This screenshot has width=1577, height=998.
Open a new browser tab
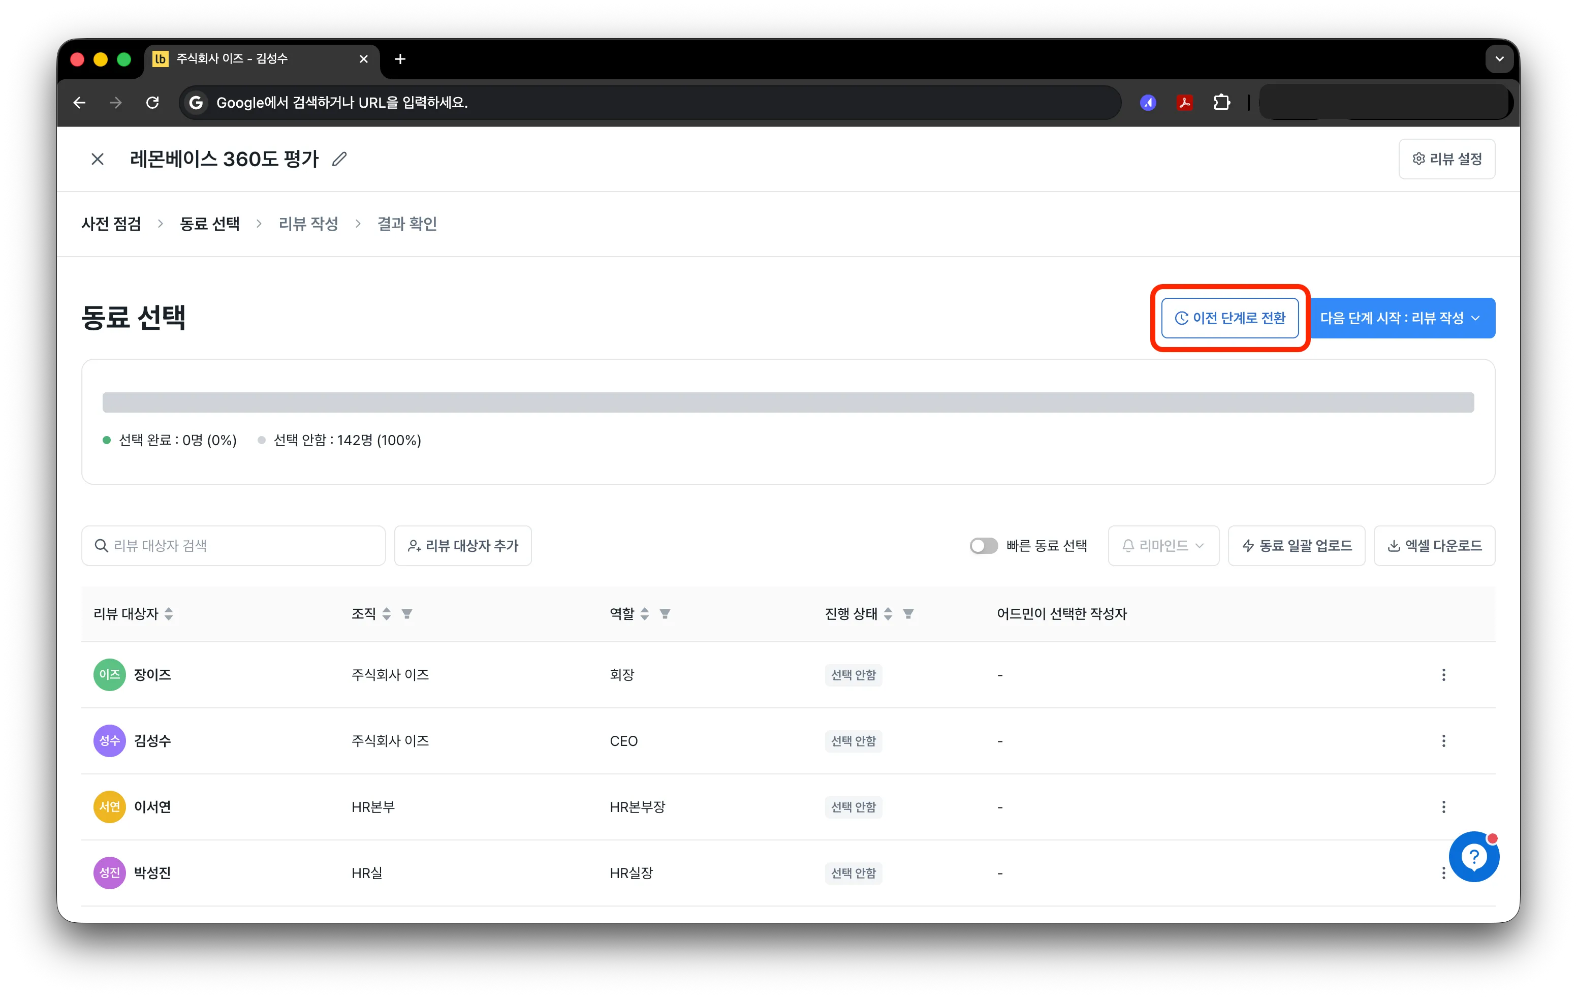coord(400,59)
